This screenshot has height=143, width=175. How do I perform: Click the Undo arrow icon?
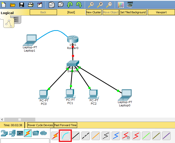click(70, 5)
